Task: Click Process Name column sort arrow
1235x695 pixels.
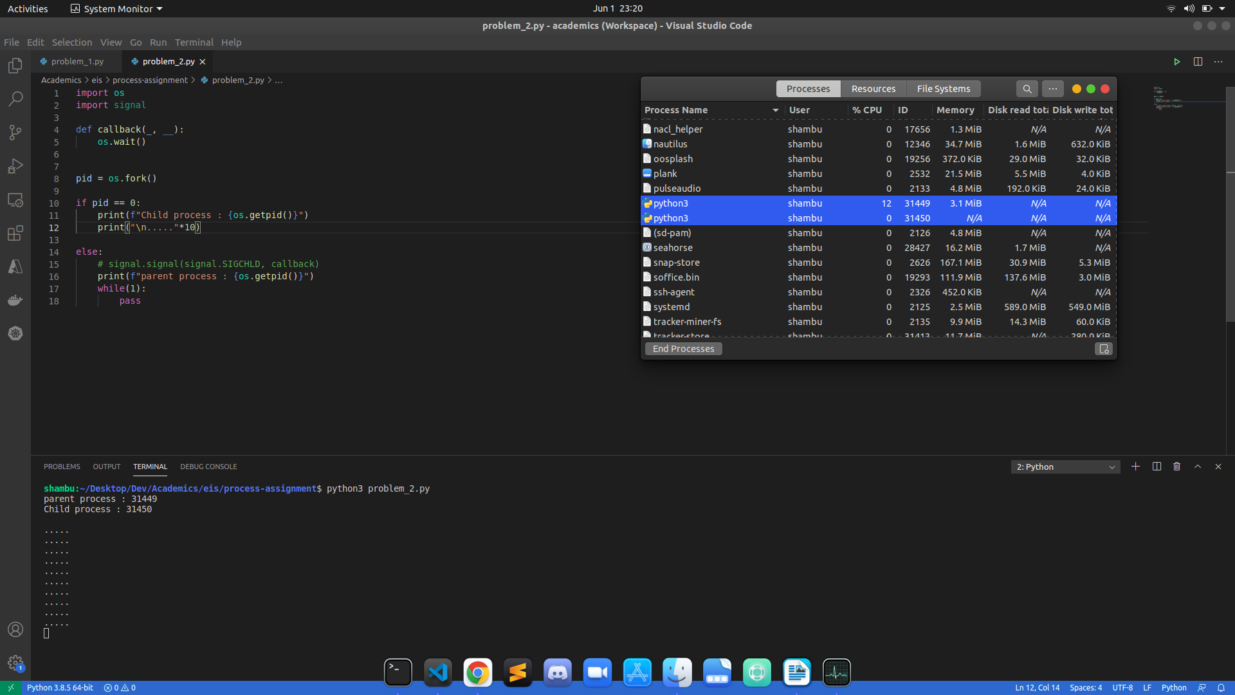Action: click(776, 110)
